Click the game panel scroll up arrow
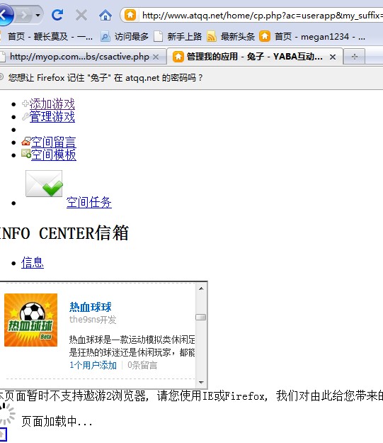This screenshot has height=443, width=383. point(201,288)
